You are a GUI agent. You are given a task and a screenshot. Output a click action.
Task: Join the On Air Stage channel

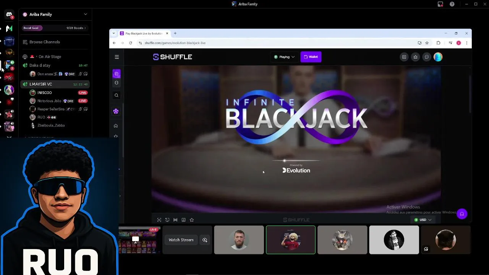pos(55,57)
